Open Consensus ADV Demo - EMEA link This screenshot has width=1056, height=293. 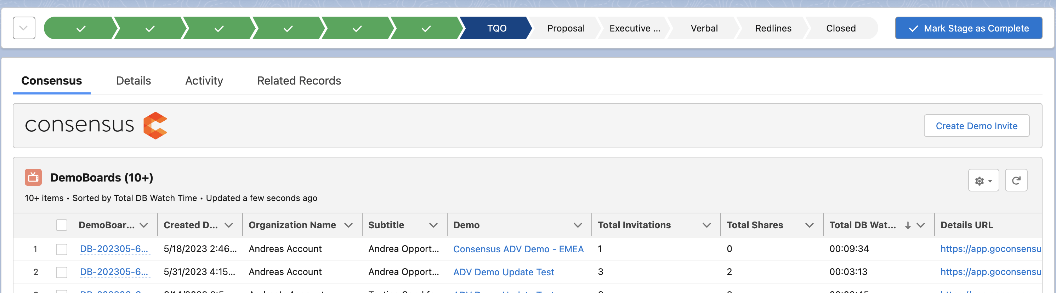(x=518, y=249)
